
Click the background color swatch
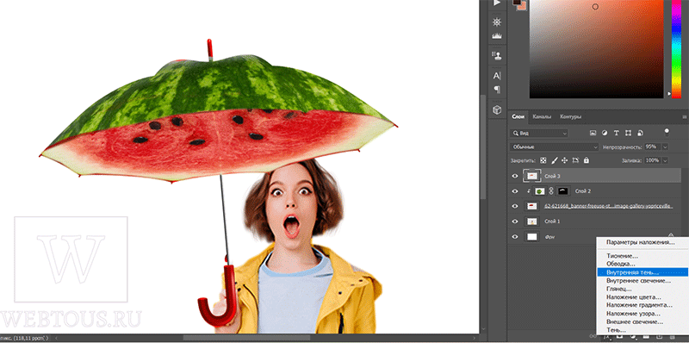pyautogui.click(x=522, y=7)
